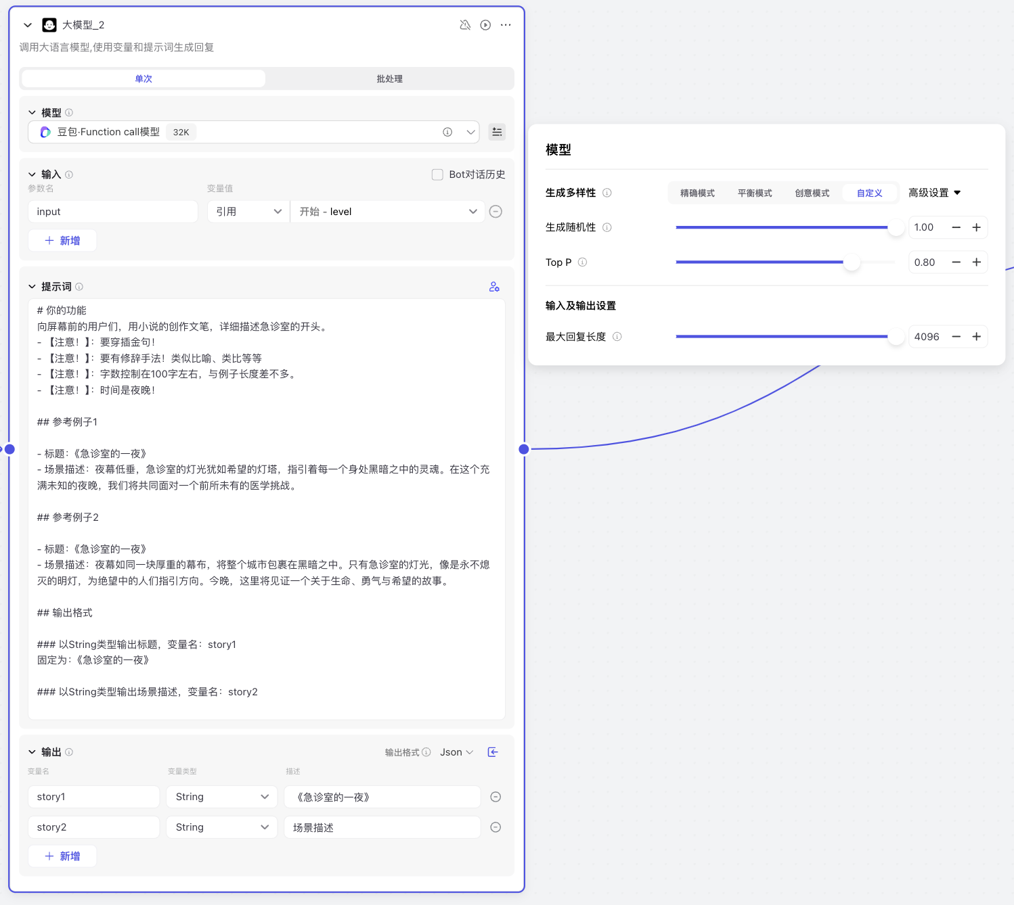Show info tooltip beside 生成多样性
The image size is (1014, 905).
tap(607, 193)
